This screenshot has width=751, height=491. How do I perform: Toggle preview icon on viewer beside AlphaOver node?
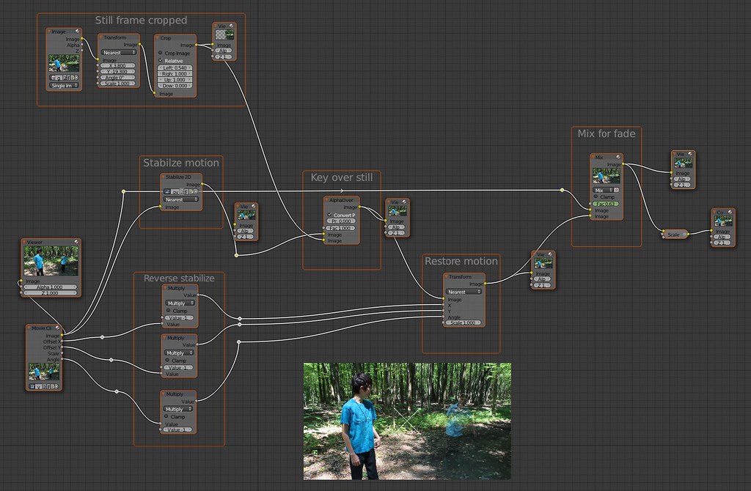coord(404,202)
